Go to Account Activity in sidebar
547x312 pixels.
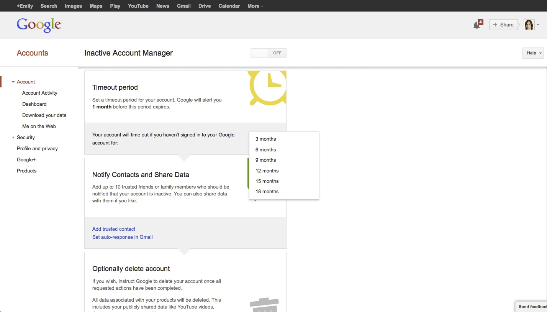tap(39, 93)
